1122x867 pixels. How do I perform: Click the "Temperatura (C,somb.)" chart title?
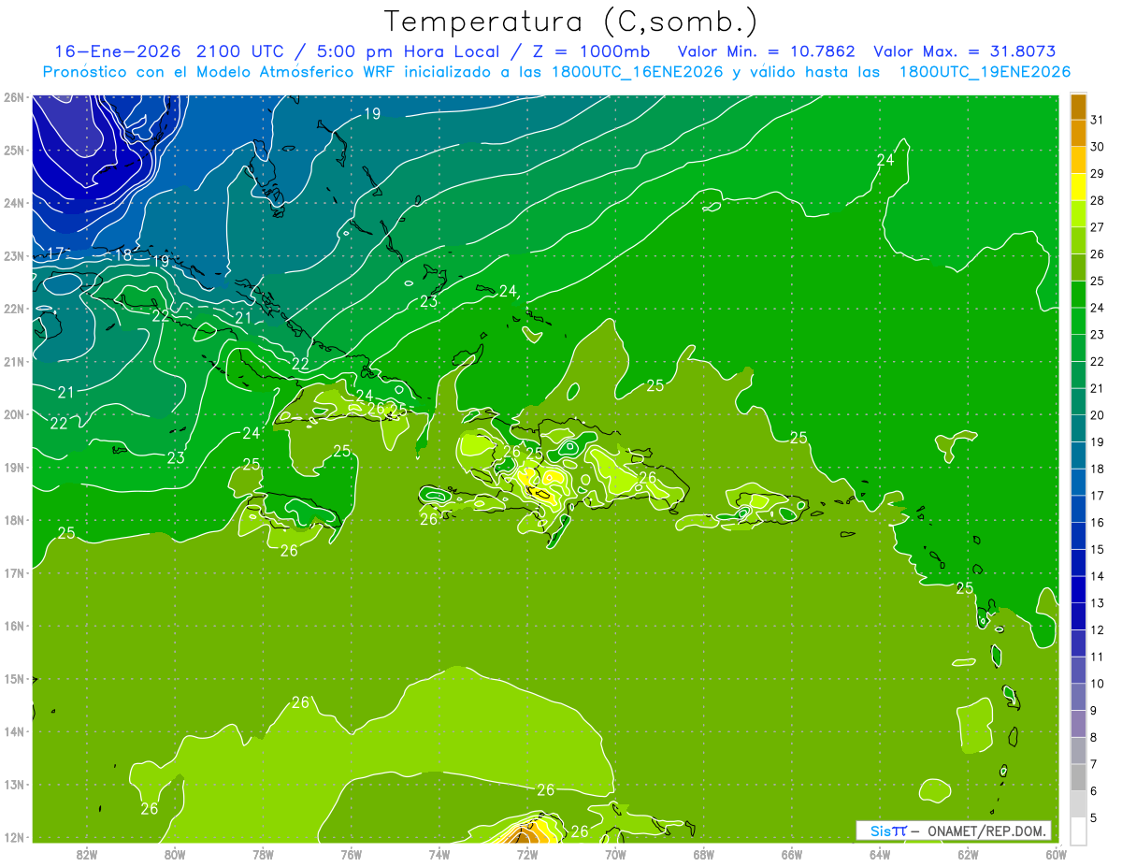tap(571, 22)
